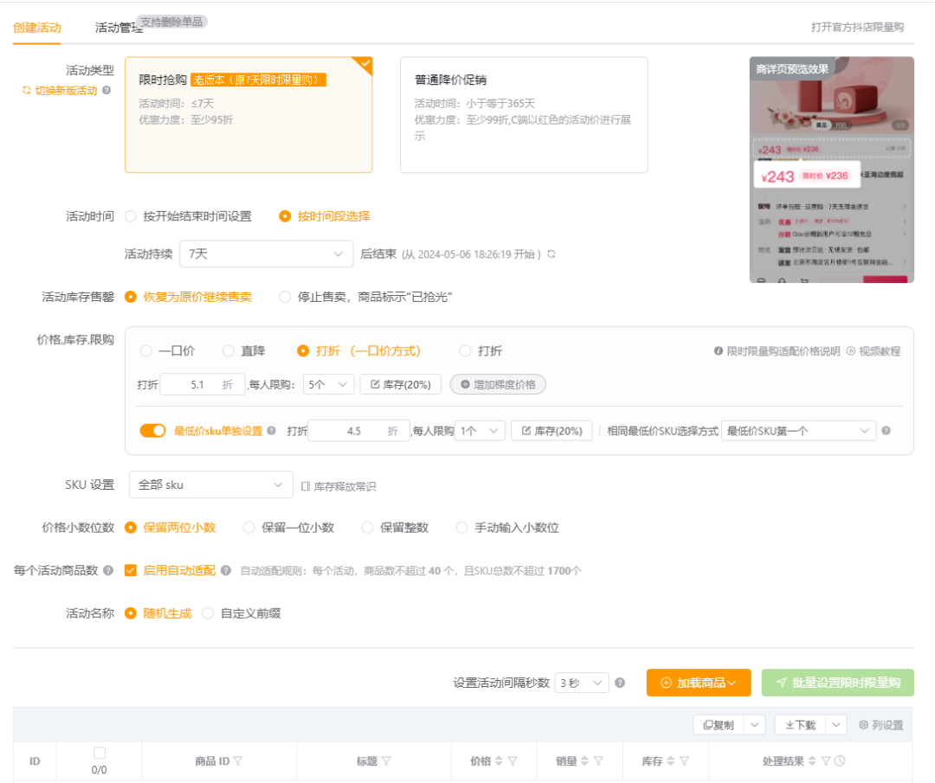935x783 pixels.
Task: Click the sort arrows on the 销量 column
Action: click(584, 761)
